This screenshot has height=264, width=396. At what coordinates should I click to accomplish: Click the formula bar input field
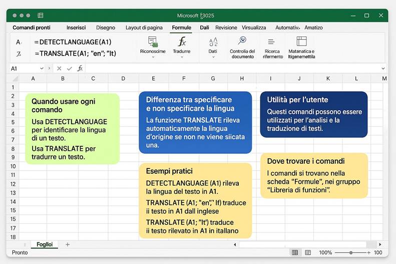pos(232,69)
